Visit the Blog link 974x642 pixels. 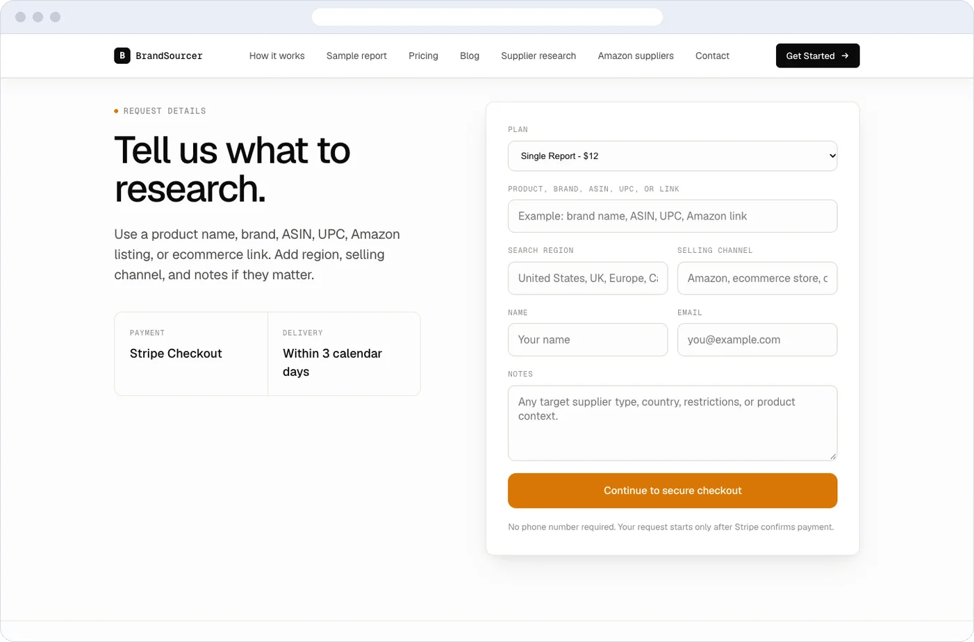tap(470, 56)
